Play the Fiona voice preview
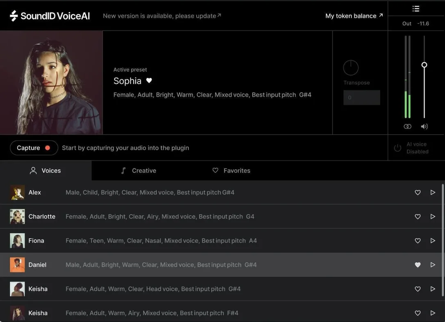 click(433, 241)
